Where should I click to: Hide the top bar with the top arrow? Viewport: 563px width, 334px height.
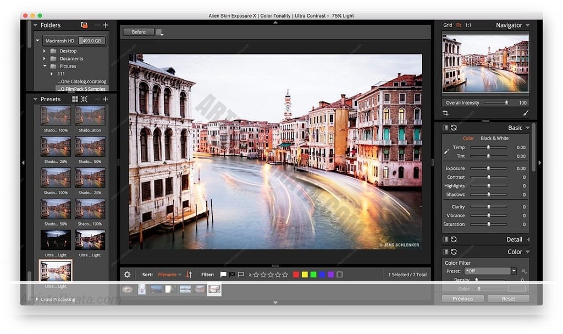[x=275, y=23]
